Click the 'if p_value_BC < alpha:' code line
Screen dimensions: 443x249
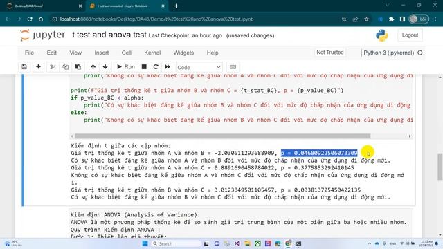pyautogui.click(x=107, y=98)
